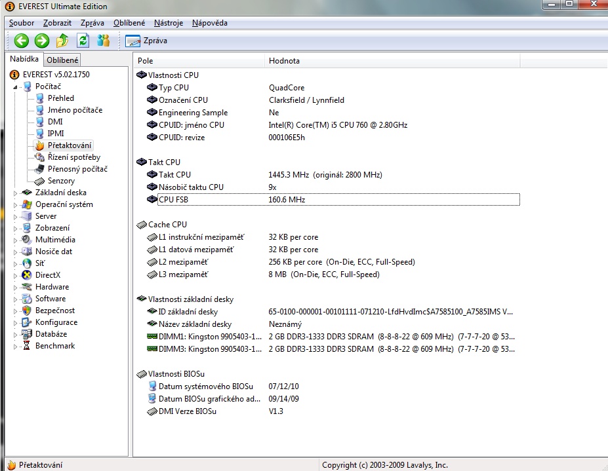This screenshot has height=471, width=608.
Task: Open the Nástroje menu
Action: click(x=169, y=23)
